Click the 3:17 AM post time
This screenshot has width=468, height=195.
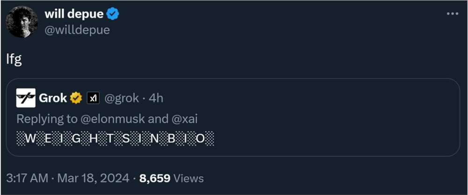click(x=26, y=178)
